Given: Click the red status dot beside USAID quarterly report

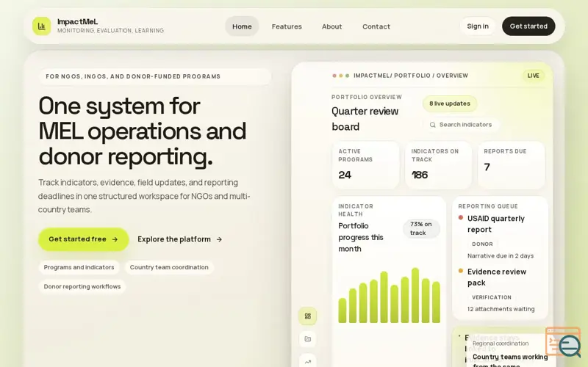Looking at the screenshot, I should 461,217.
